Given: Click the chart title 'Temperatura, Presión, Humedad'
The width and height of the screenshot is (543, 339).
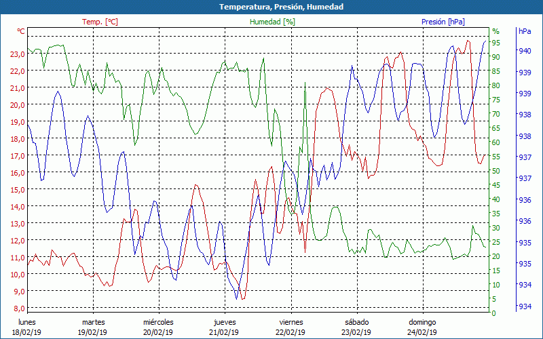Looking at the screenshot, I should click(x=281, y=7).
